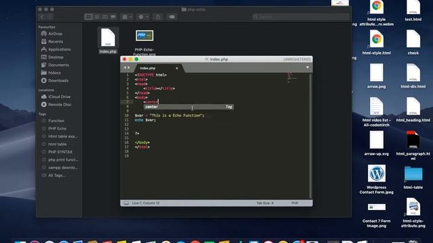This screenshot has height=243, width=433.
Task: Select html_heading.html desktop file
Action: (x=413, y=110)
